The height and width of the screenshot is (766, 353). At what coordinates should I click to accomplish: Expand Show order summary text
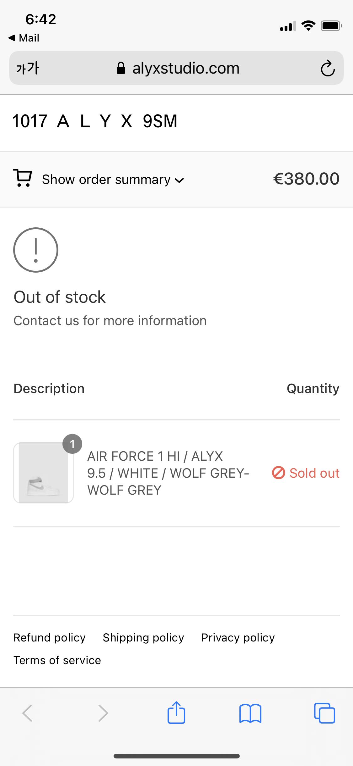pos(106,180)
